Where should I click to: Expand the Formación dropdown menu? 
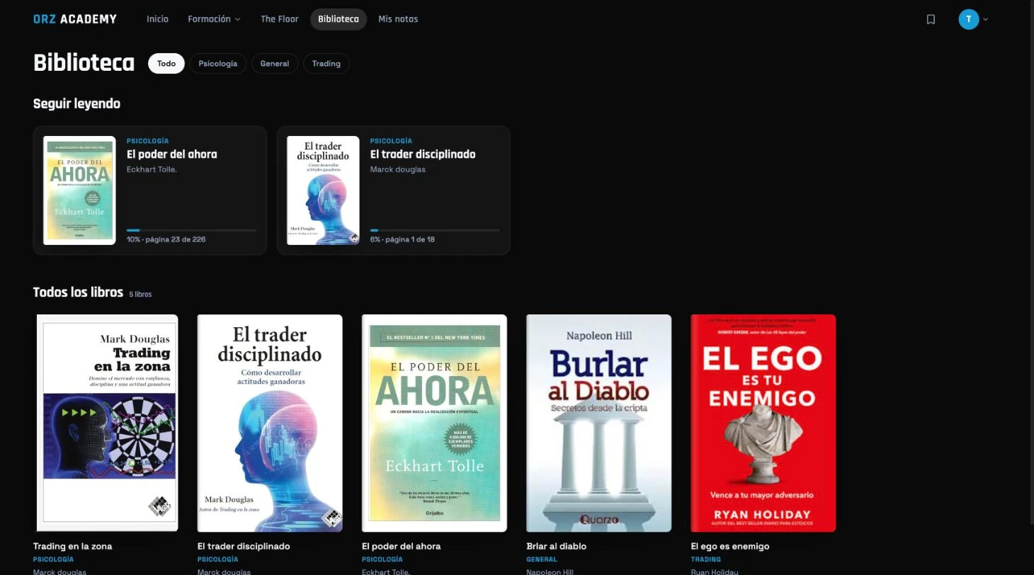point(214,19)
